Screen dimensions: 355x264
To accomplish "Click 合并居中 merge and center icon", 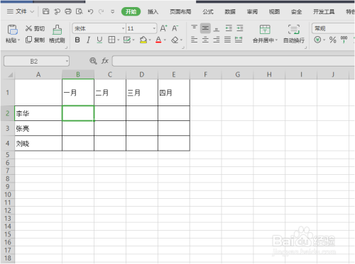I will click(x=265, y=30).
